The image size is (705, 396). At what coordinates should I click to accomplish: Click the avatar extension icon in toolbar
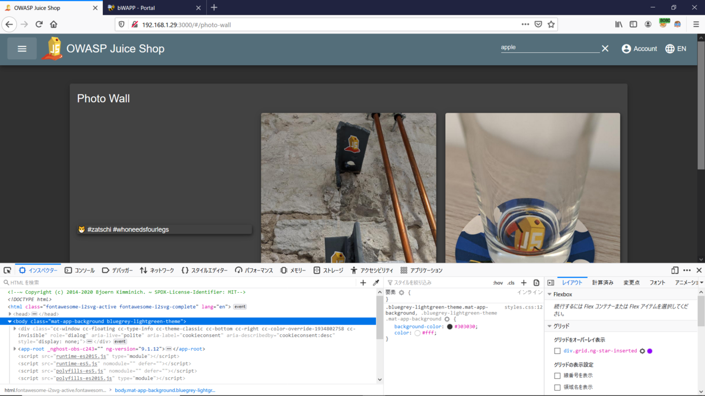click(x=677, y=25)
